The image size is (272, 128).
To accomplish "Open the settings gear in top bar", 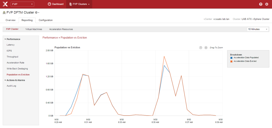I will [267, 4].
